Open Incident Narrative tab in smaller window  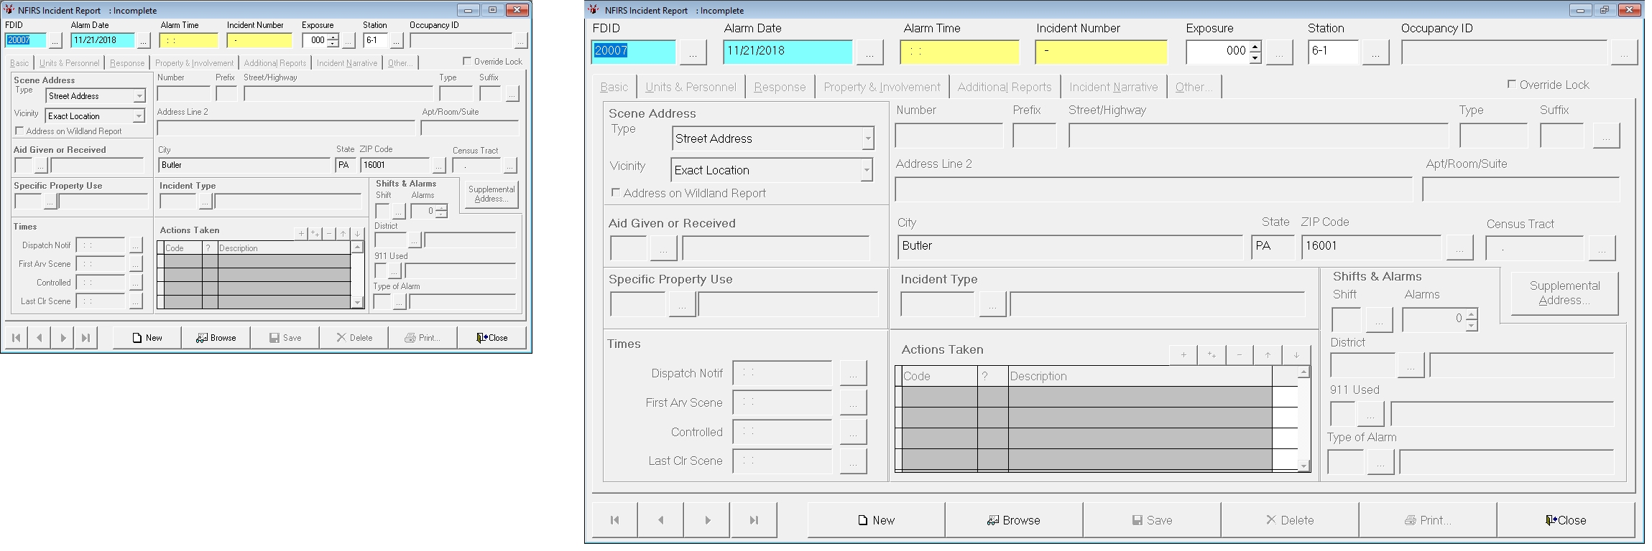pos(347,63)
